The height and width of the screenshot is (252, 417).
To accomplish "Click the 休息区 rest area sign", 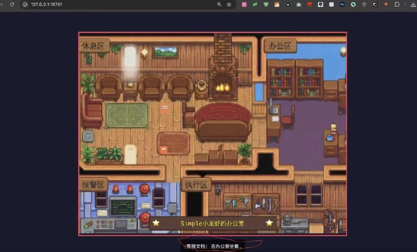I will point(94,46).
